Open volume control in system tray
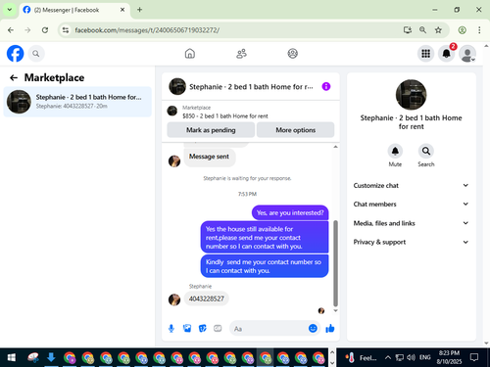This screenshot has height=367, width=490. (411, 357)
